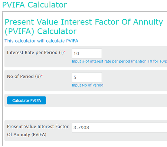Viewport: 167px width, 147px height.
Task: Focus the Interest Rate per Period input
Action: [87, 53]
